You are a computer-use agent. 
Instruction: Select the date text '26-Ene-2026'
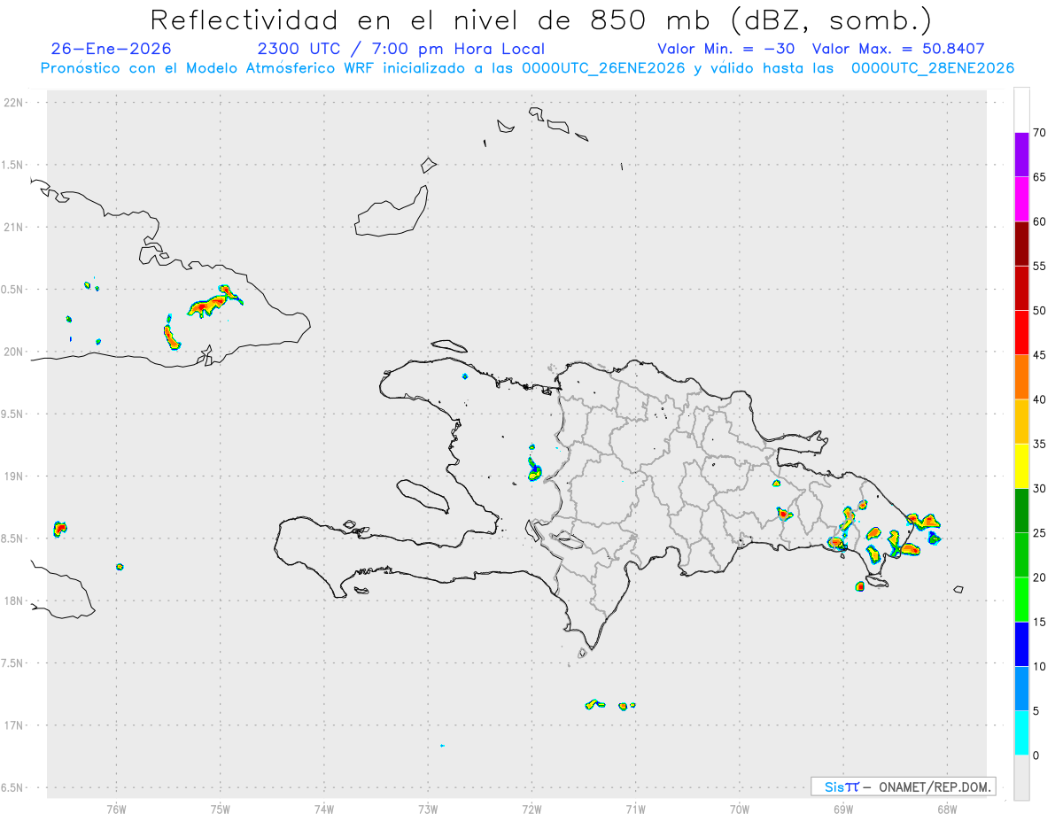pos(112,49)
